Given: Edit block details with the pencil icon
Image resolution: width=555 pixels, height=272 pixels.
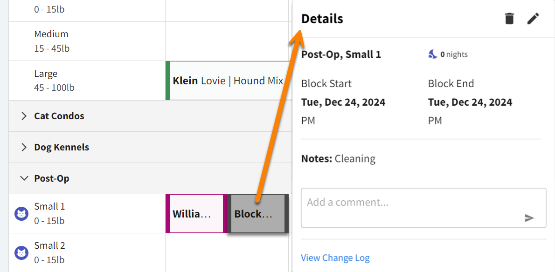Looking at the screenshot, I should (533, 19).
